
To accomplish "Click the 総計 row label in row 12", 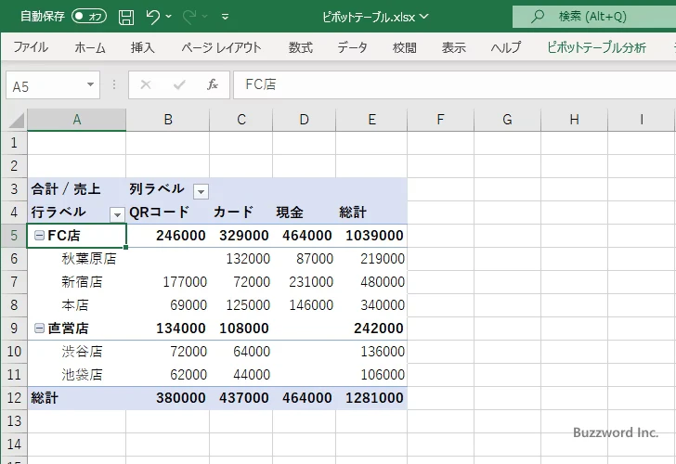I will pyautogui.click(x=77, y=398).
